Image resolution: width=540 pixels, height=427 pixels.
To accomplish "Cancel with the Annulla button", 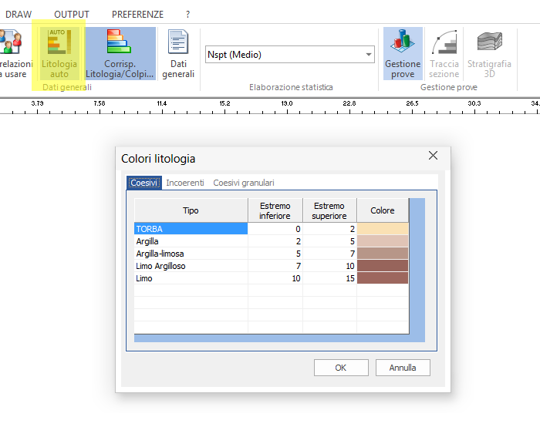I will (x=403, y=368).
